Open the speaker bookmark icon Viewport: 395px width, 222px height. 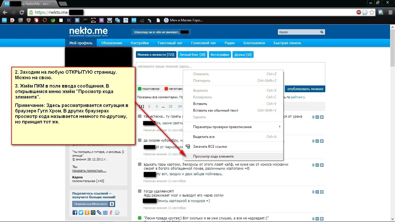[x=142, y=20]
